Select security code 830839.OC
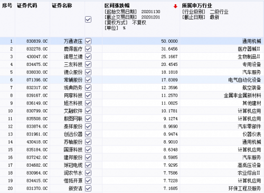The width and height of the screenshot is (264, 193). click(x=37, y=41)
